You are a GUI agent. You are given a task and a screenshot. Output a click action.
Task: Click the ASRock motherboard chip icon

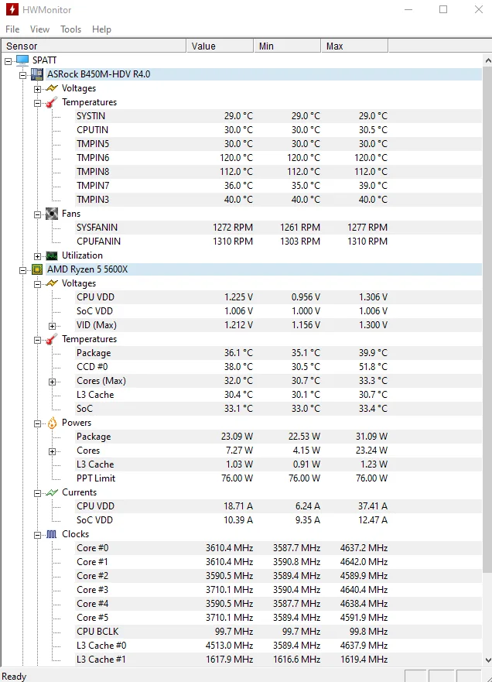36,74
